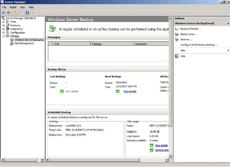Screen dimensions: 230x167
Task: Click the Back arrow toolbar icon
Action: 3,13
